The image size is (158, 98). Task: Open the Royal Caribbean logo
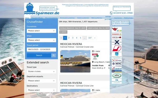coord(117,71)
